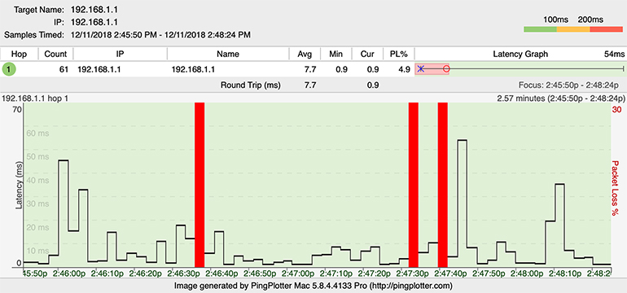Screen dimensions: 627x293
Task: Click the Samples Timed date range value
Action: tap(160, 35)
